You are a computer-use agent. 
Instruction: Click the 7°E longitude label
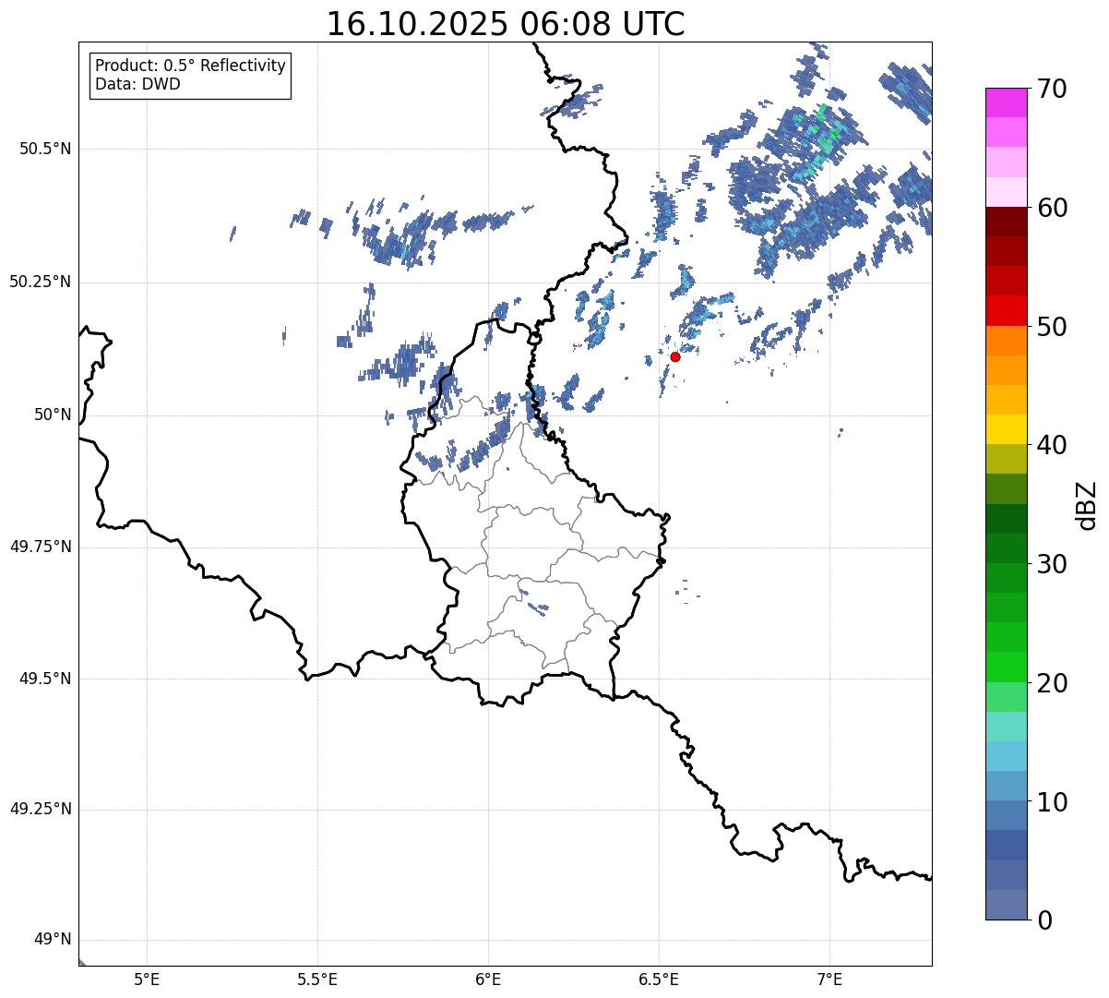pos(829,980)
